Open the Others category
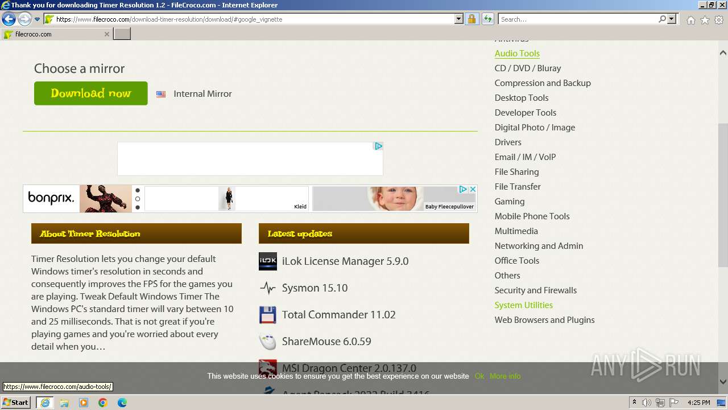This screenshot has height=410, width=728. click(x=507, y=276)
